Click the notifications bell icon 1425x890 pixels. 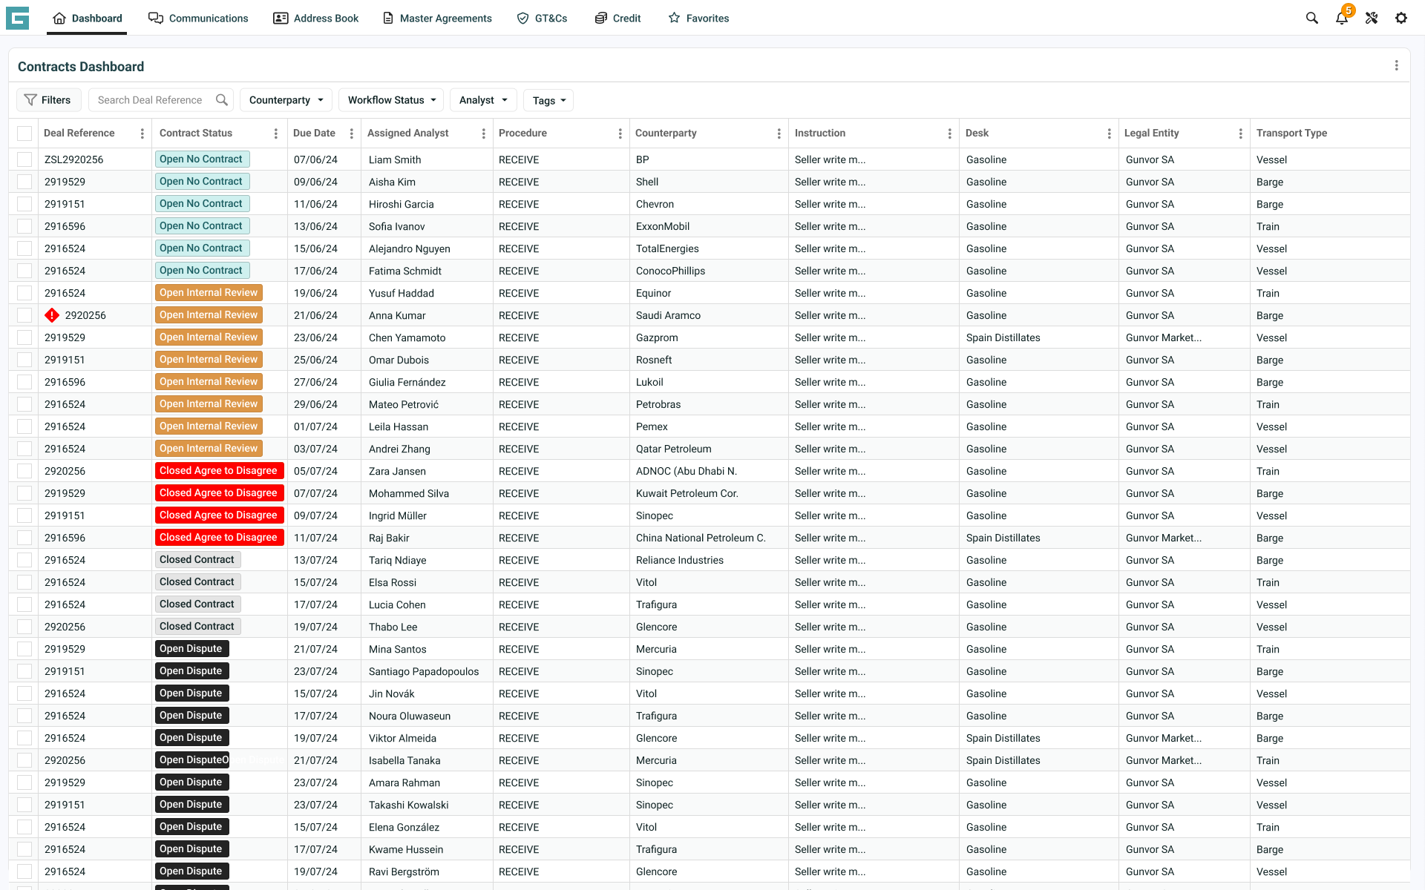(1341, 19)
